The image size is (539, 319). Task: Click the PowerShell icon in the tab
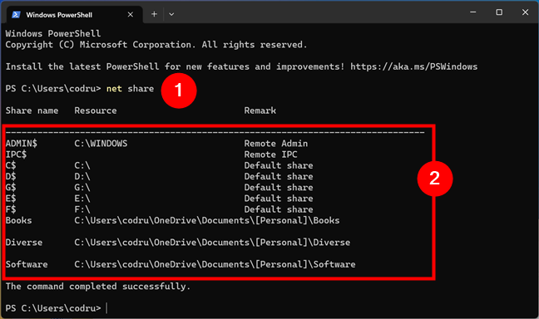(x=16, y=14)
